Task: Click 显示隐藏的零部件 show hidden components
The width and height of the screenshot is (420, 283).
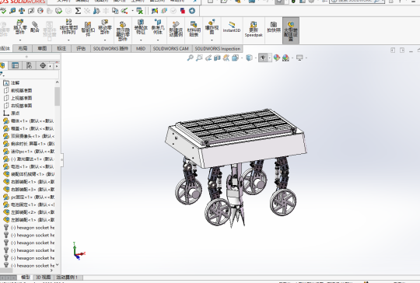Action: coord(123,31)
